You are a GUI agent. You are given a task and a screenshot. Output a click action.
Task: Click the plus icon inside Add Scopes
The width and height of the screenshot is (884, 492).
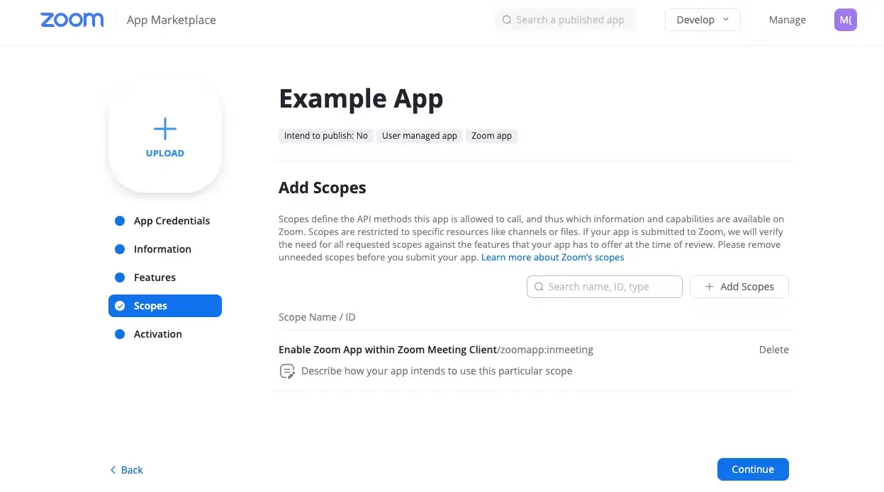[709, 286]
